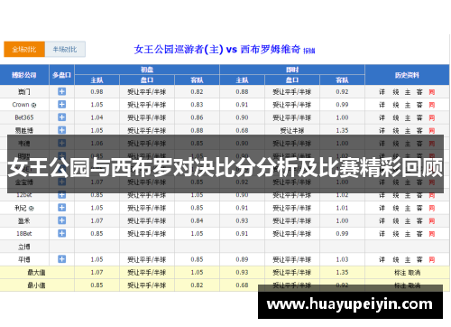Expand multi-handicap plus icon for 平博

62,259
